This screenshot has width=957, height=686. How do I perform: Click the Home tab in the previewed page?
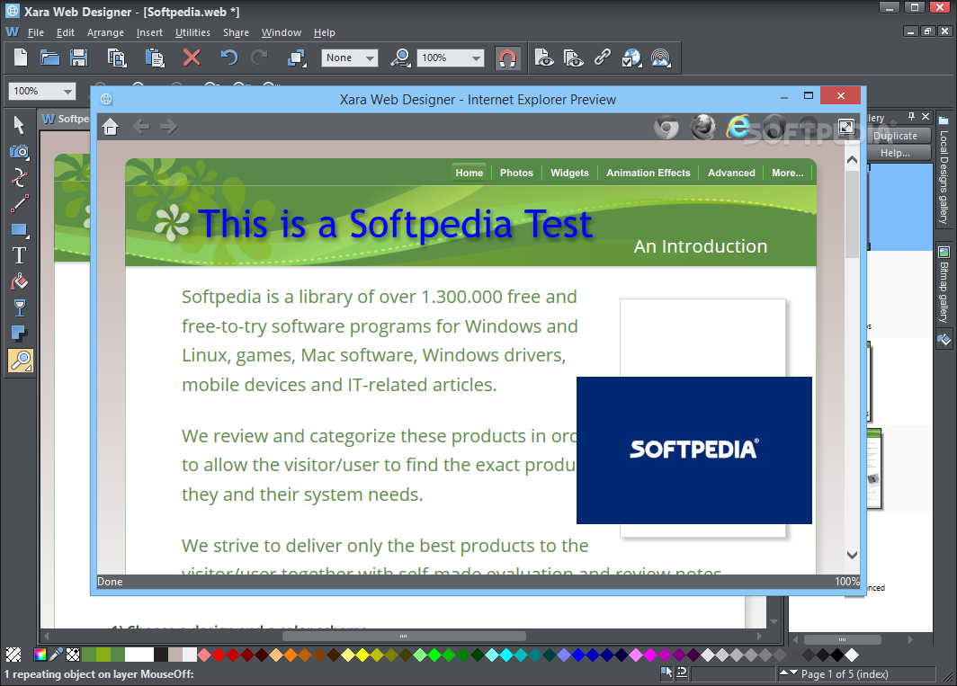point(469,173)
